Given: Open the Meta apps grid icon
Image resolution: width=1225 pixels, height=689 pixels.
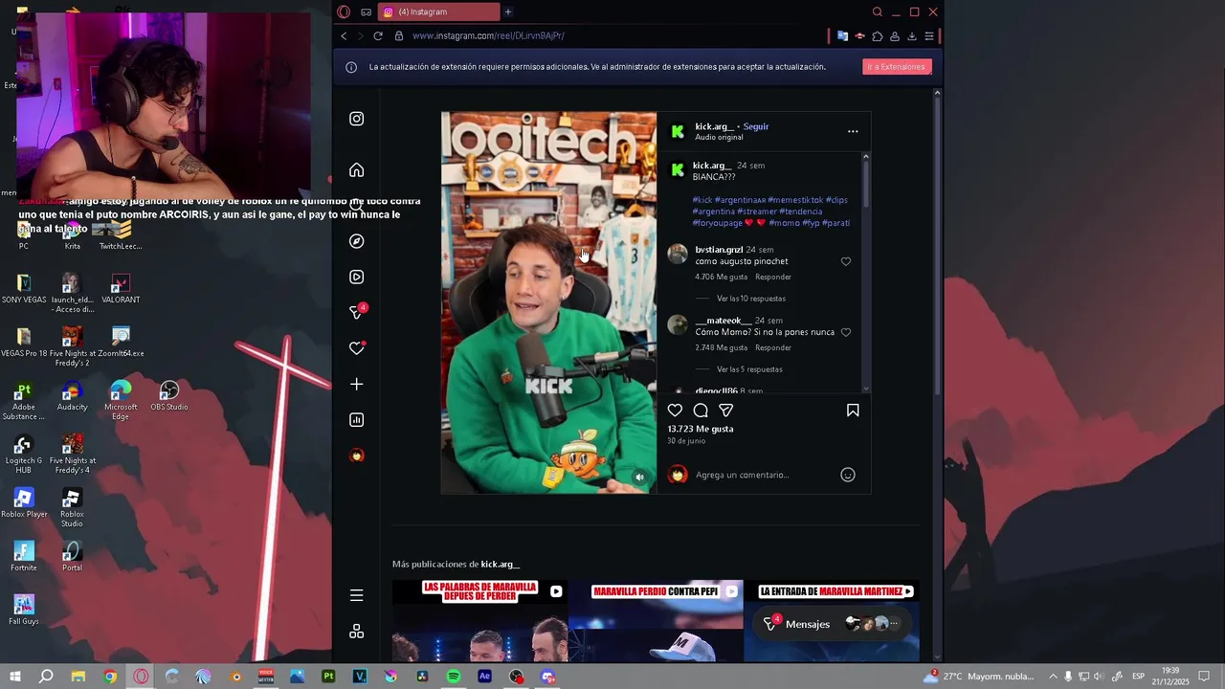Looking at the screenshot, I should point(356,632).
